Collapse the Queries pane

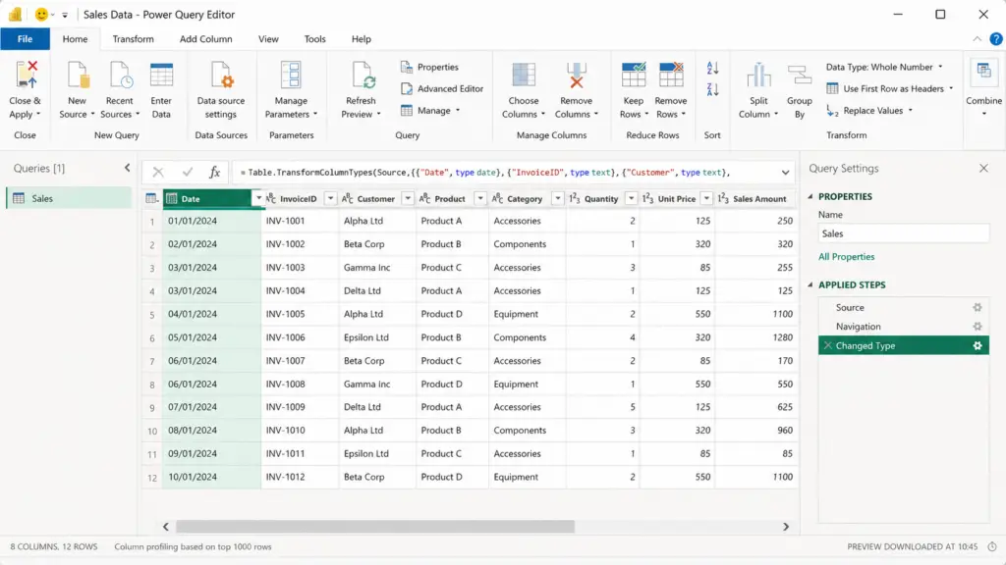(127, 168)
